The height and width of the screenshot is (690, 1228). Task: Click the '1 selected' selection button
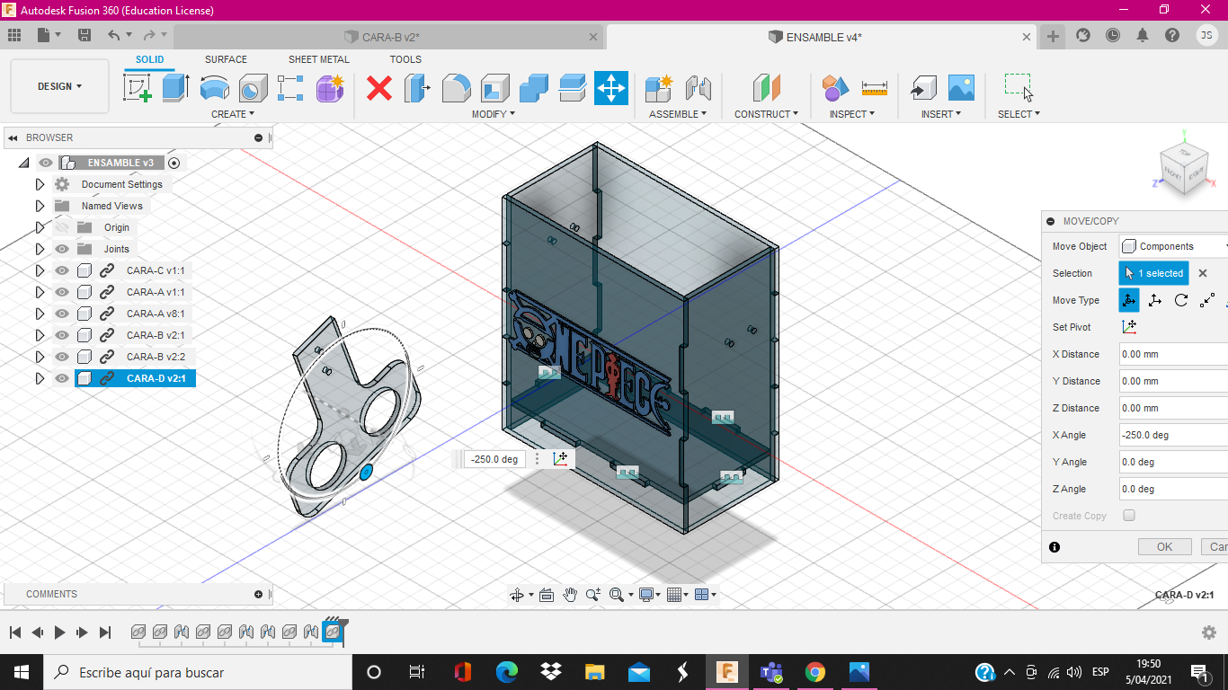coord(1153,273)
